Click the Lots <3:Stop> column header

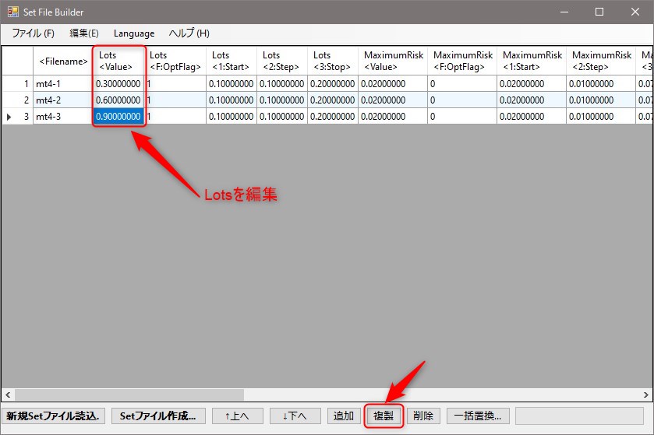332,61
